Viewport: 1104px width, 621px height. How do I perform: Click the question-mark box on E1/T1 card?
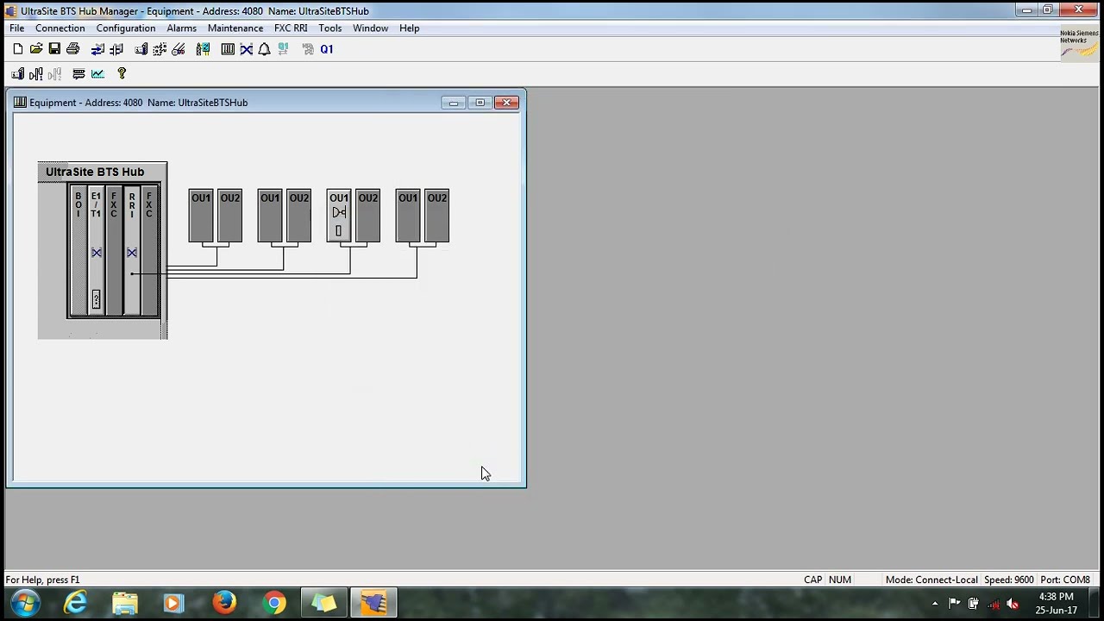point(96,299)
